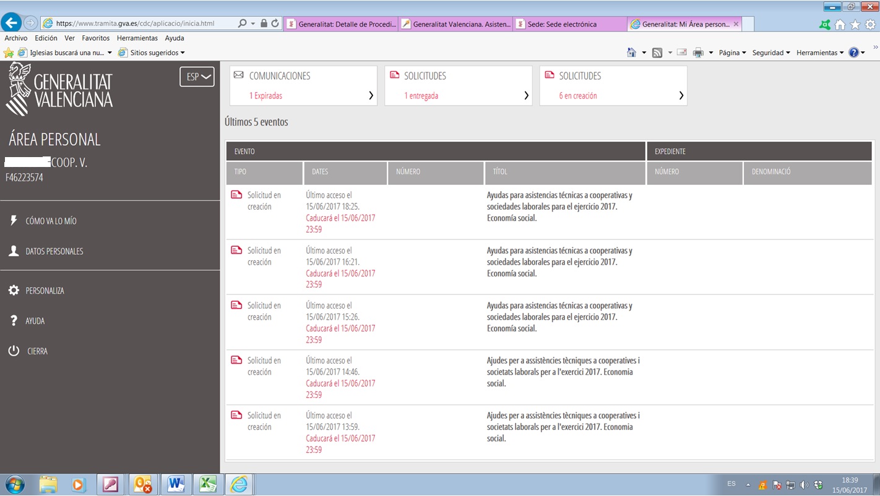
Task: Click the Read mail icon in command bar
Action: coord(681,53)
